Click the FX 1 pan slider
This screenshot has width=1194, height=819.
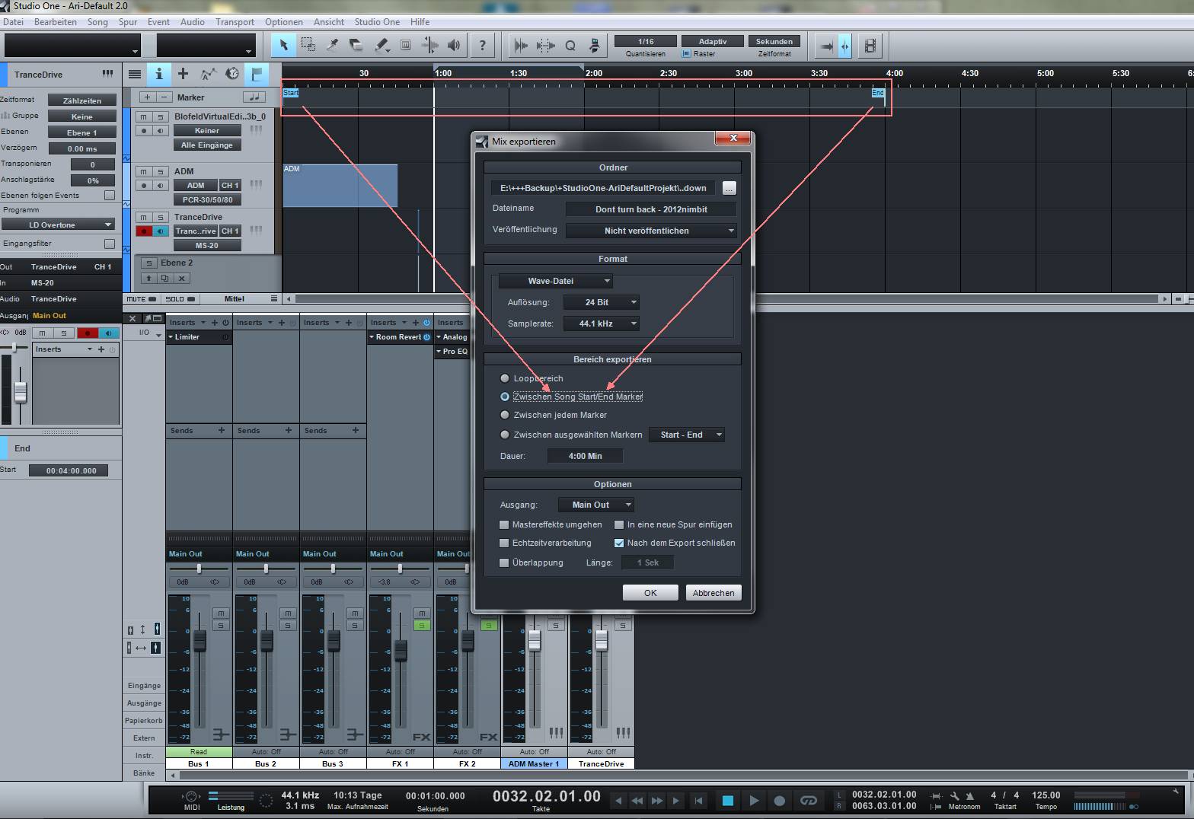click(x=400, y=569)
